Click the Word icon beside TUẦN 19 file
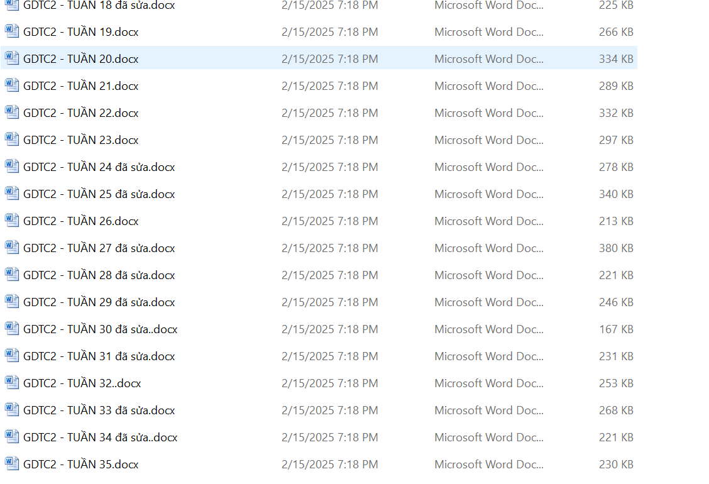Image resolution: width=709 pixels, height=484 pixels. click(12, 31)
